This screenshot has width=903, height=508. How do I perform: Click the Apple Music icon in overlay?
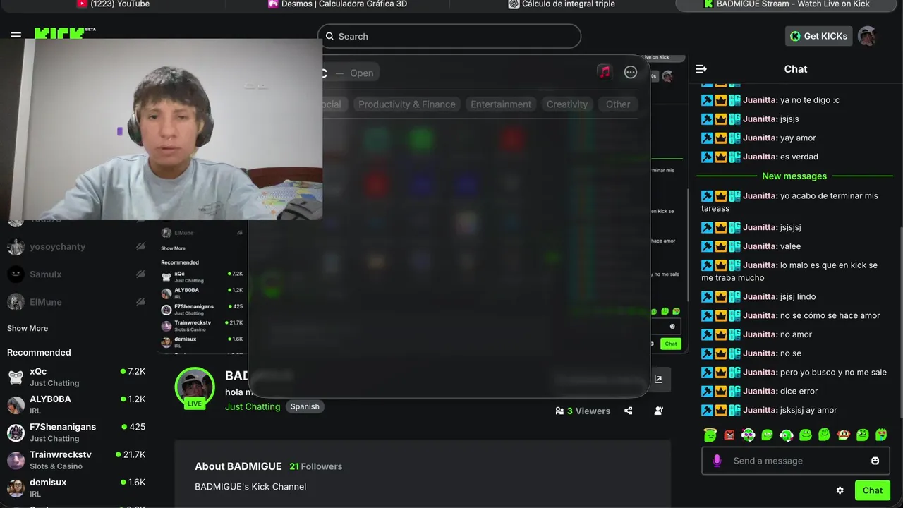click(x=605, y=72)
